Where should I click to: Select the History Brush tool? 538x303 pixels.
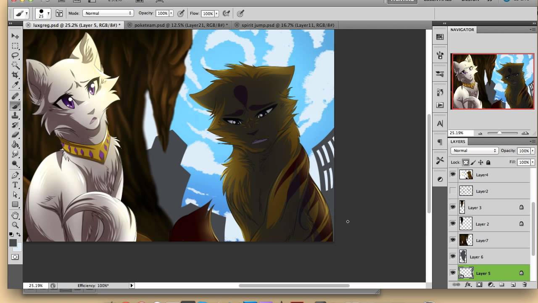click(x=15, y=125)
